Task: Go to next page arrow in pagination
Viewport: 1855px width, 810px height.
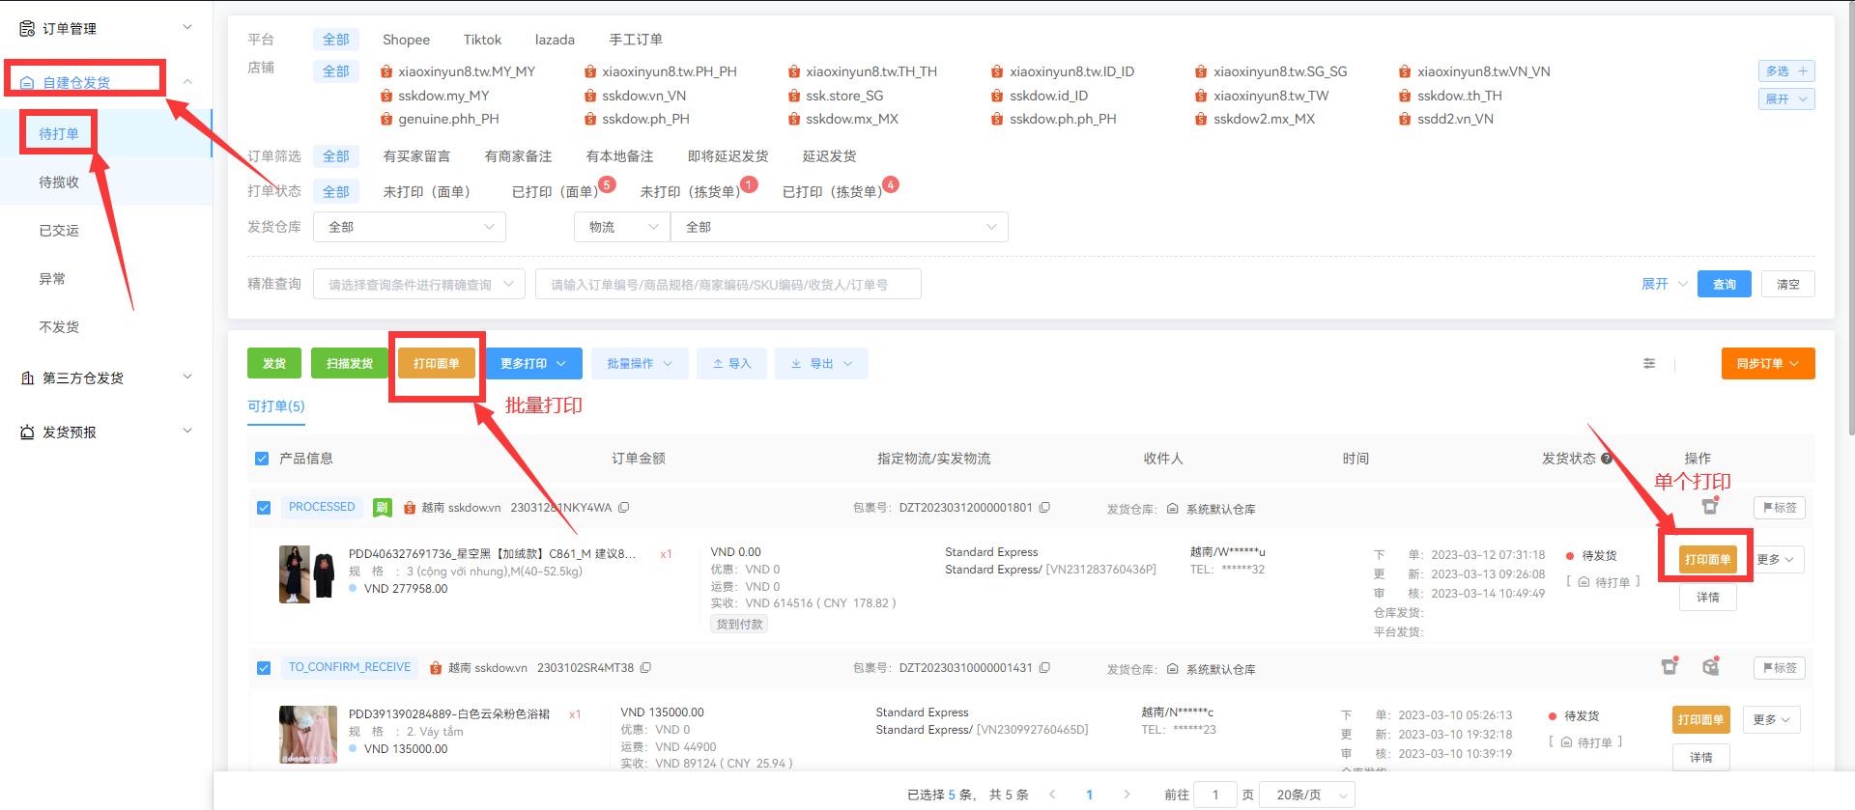Action: coord(1127,795)
